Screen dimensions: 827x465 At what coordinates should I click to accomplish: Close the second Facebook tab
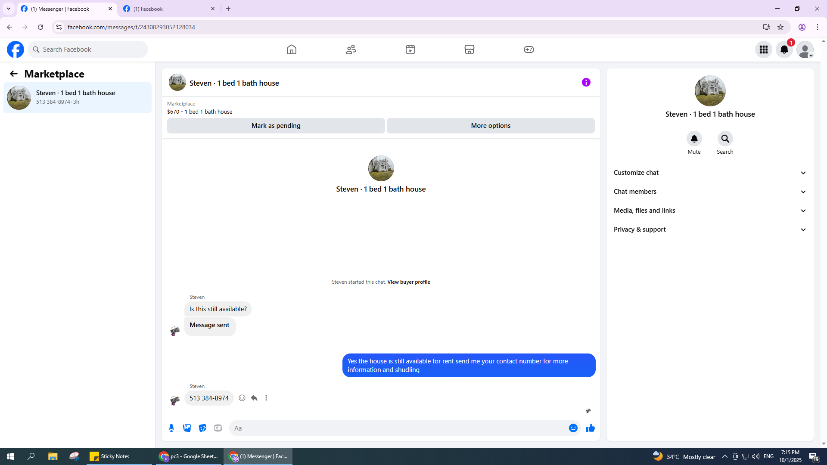(213, 9)
